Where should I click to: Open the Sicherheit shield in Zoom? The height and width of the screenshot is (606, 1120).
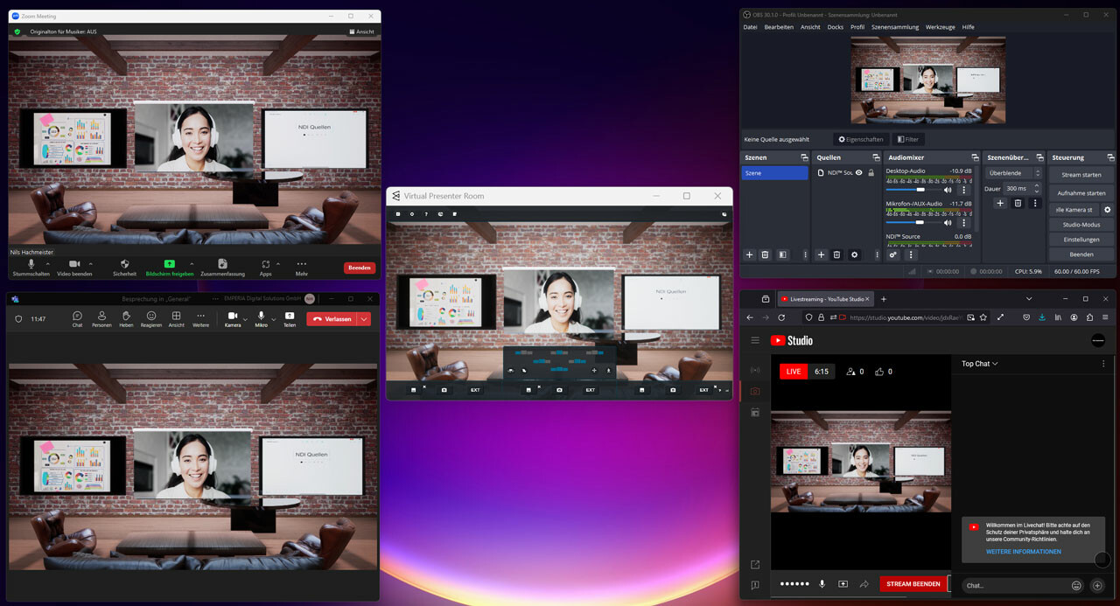pyautogui.click(x=124, y=263)
